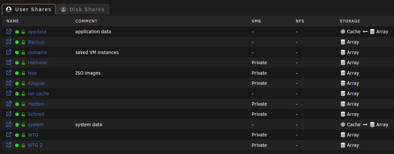394x154 pixels.
Task: Click the green status dot for domains
Action: click(x=17, y=53)
